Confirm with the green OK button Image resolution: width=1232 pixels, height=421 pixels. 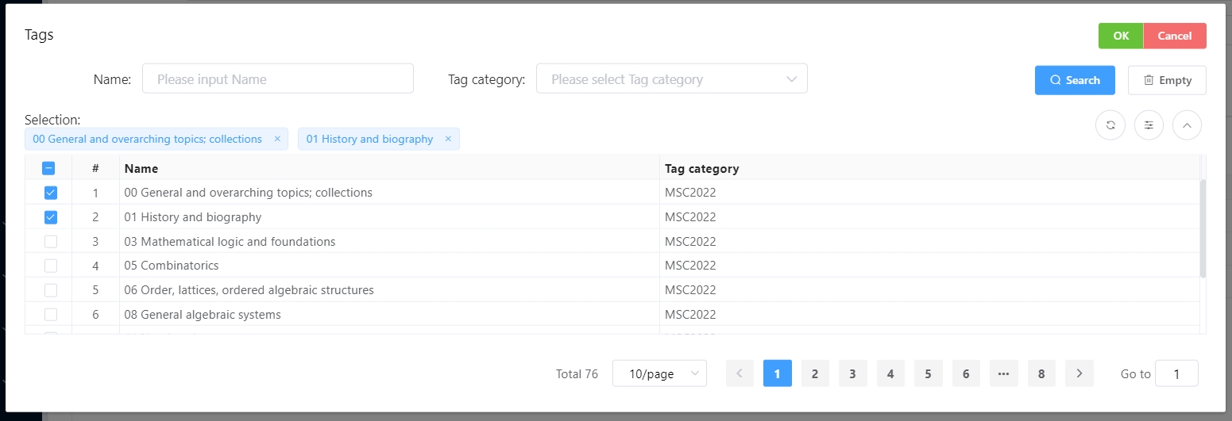pyautogui.click(x=1121, y=36)
